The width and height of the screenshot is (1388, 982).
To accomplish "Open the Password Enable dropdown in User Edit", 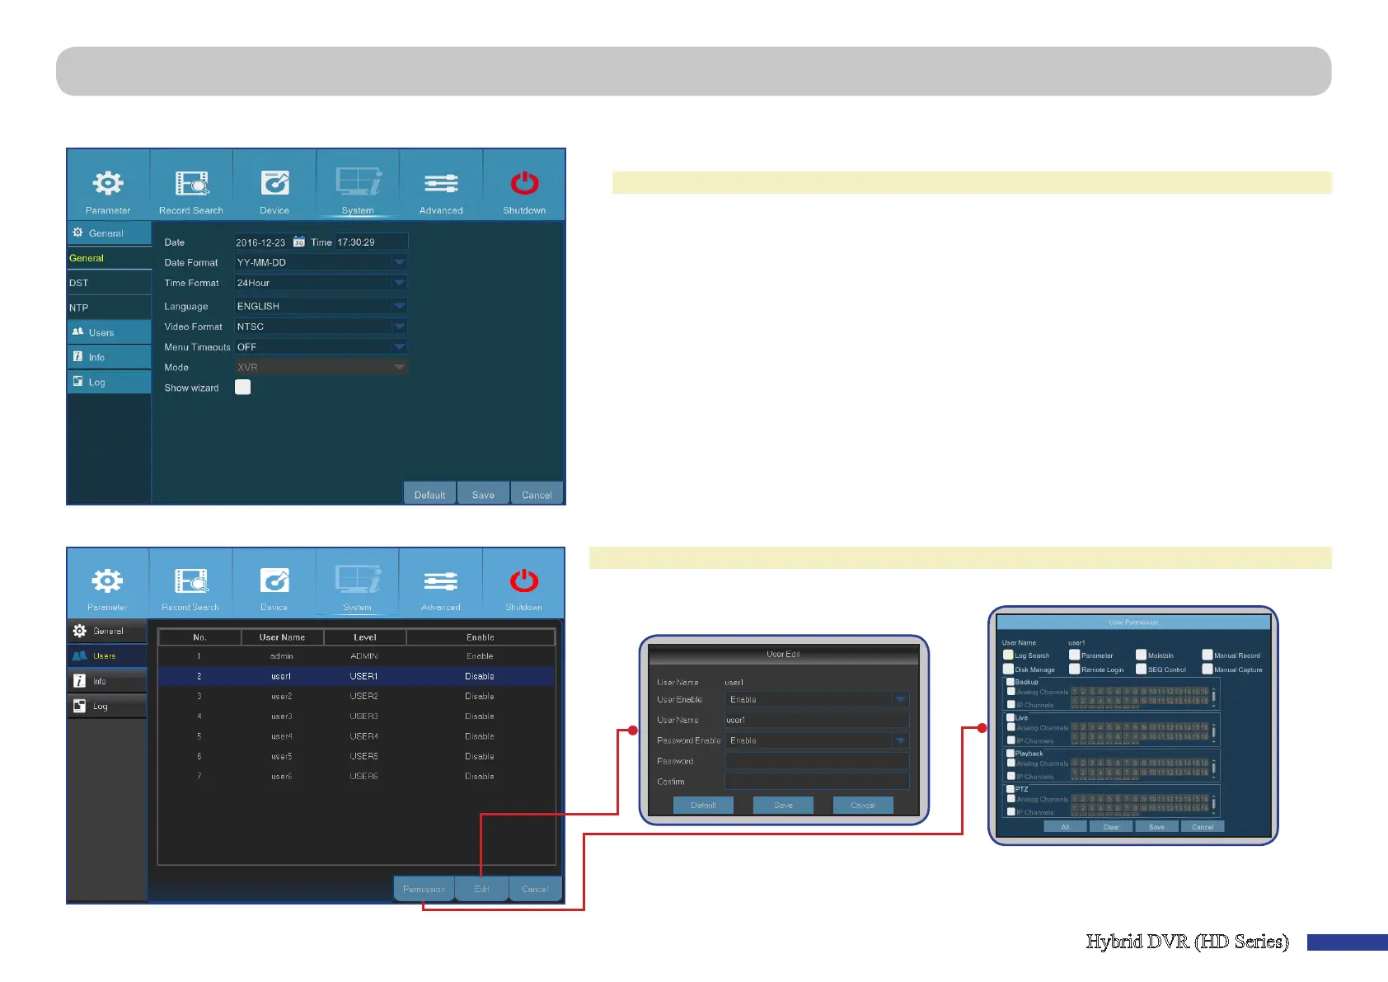I will click(817, 740).
